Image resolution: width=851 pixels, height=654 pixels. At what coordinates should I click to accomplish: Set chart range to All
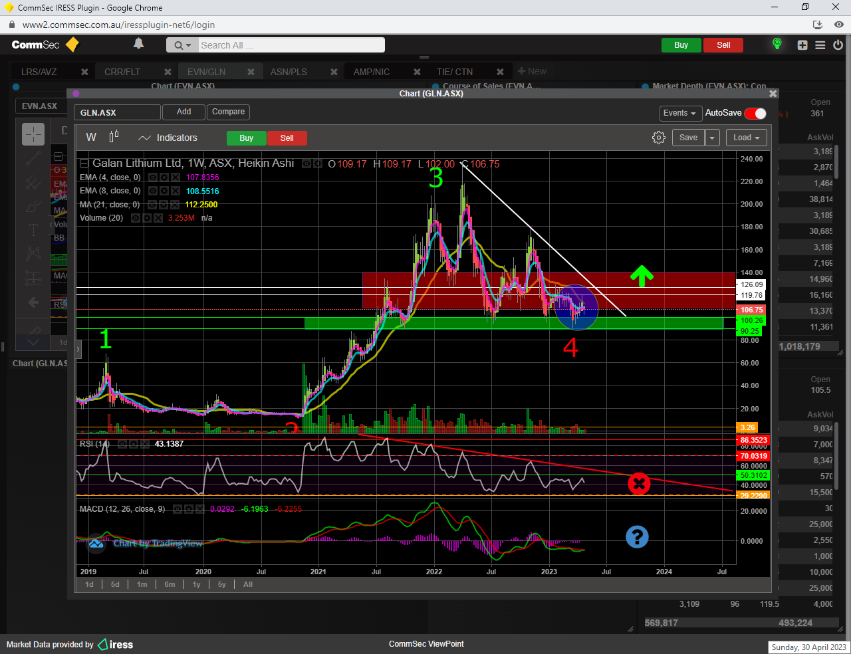[x=248, y=585]
